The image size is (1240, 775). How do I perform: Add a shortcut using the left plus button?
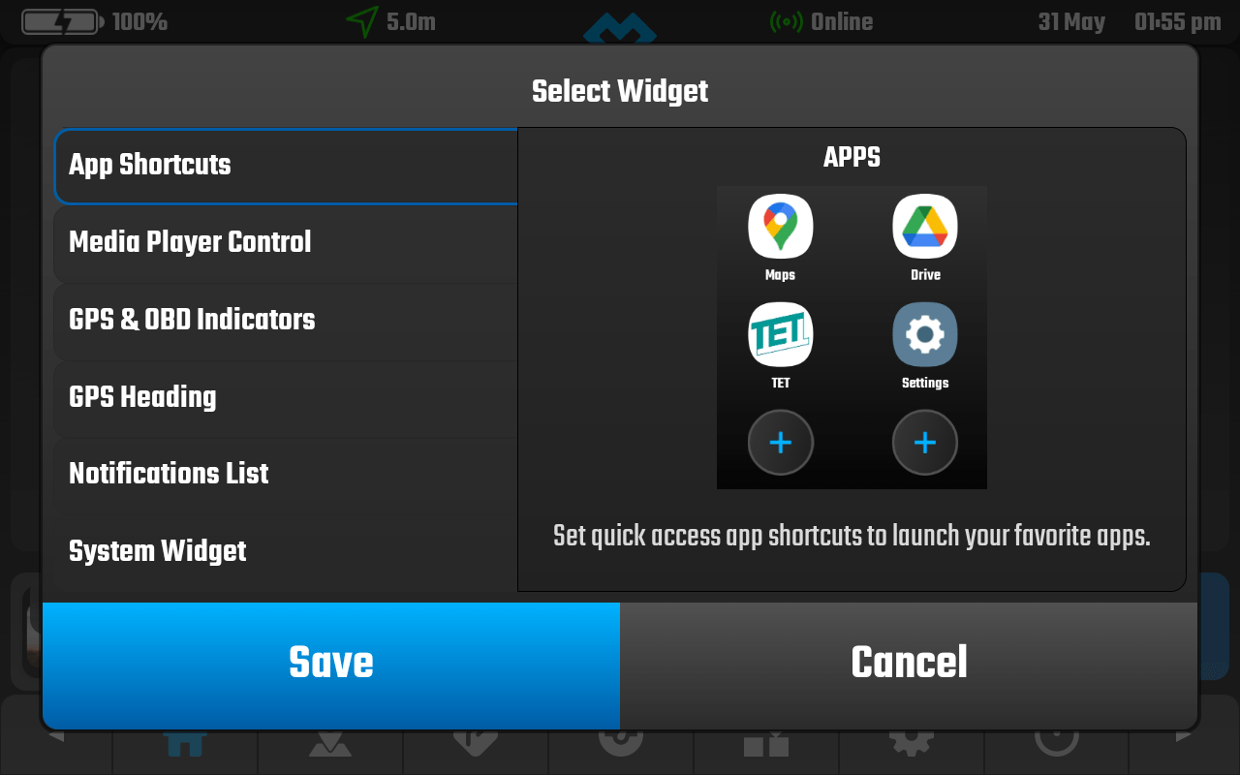coord(780,443)
